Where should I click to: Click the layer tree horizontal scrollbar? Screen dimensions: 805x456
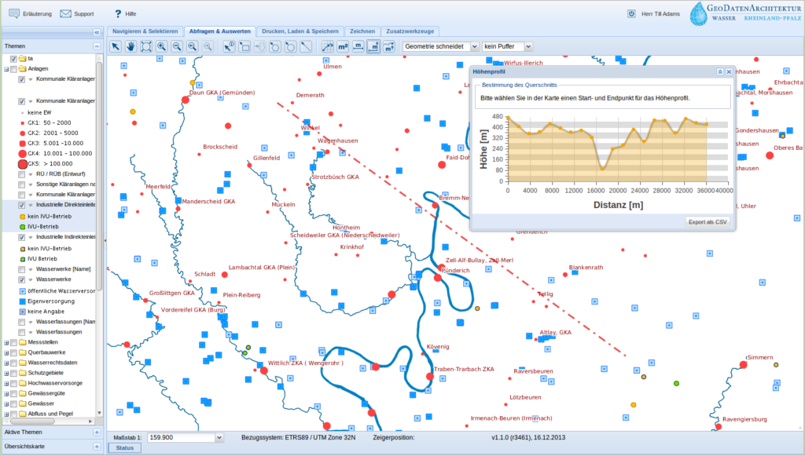31,421
